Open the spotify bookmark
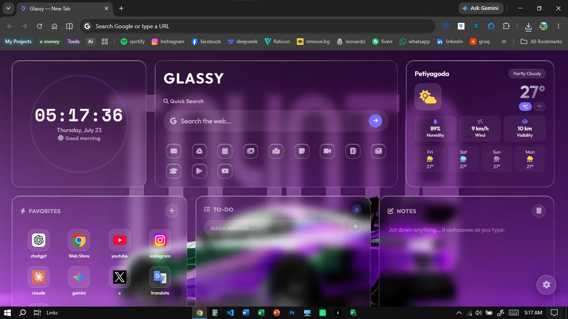This screenshot has height=319, width=568. [133, 42]
